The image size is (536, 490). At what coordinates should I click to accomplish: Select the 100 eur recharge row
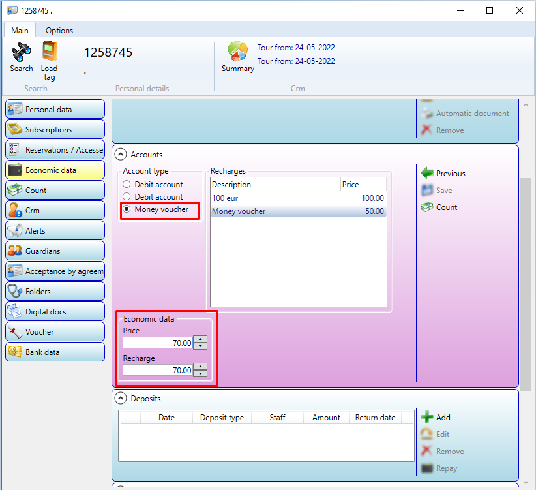coord(298,198)
